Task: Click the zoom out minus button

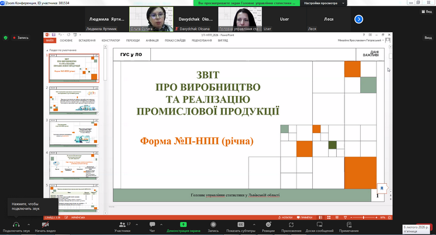Action: click(351, 218)
